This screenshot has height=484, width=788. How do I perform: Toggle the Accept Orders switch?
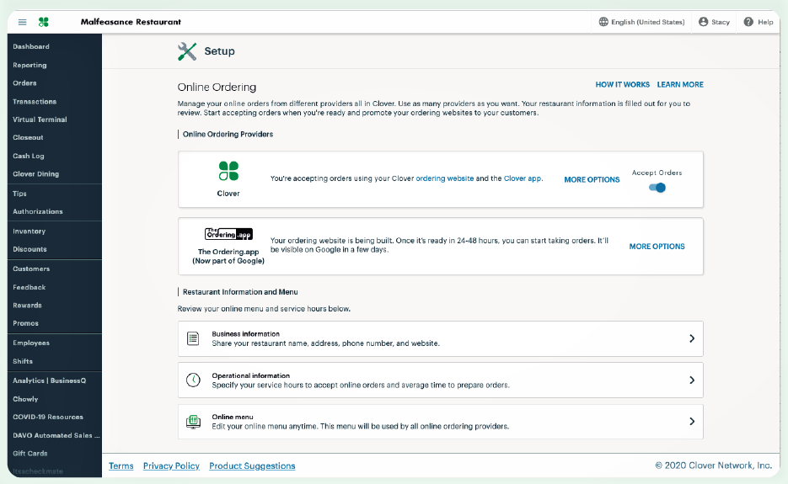click(657, 187)
